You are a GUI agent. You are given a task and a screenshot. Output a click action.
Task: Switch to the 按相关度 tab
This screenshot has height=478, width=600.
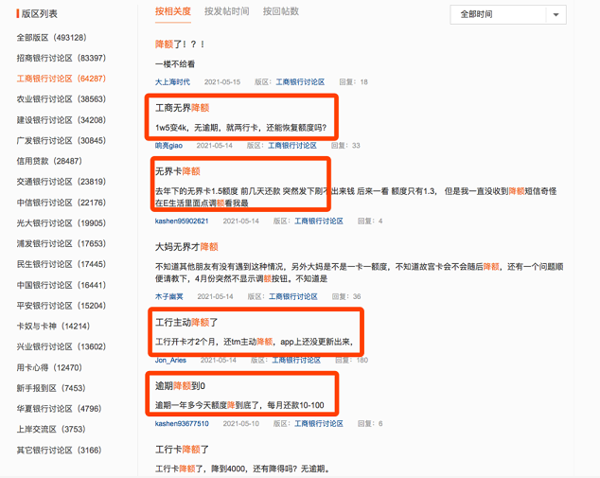[173, 11]
